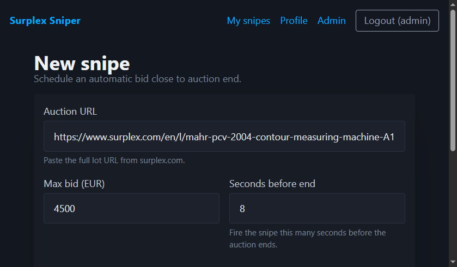
Task: Click the Auction URL label
Action: tap(70, 111)
